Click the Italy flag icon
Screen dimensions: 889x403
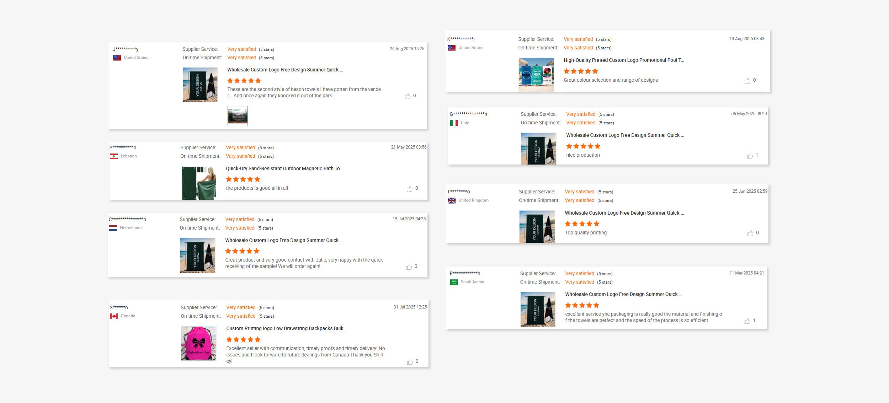point(454,123)
